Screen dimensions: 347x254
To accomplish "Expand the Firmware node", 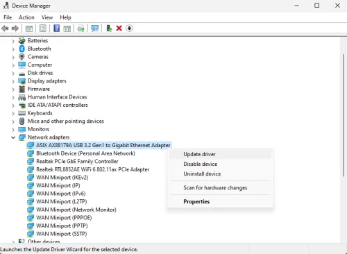I will [x=13, y=90].
